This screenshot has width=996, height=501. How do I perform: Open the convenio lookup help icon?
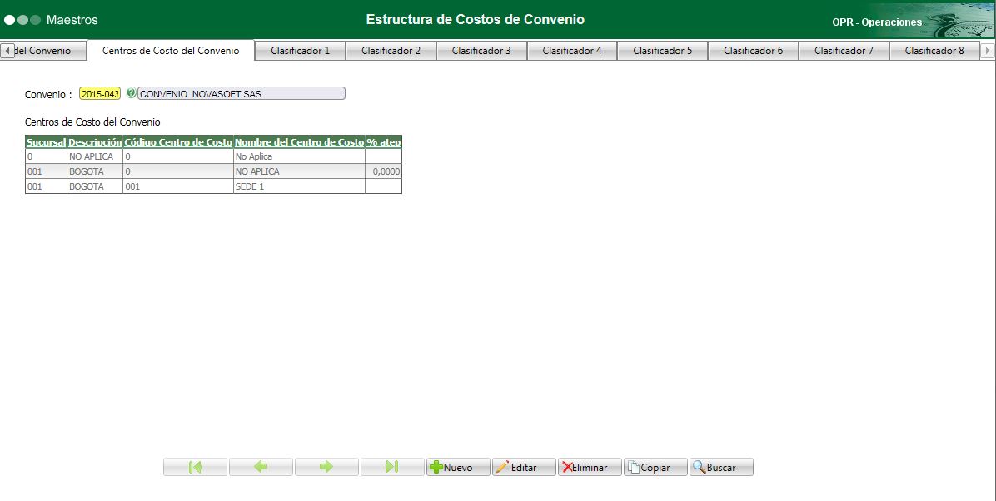(132, 92)
